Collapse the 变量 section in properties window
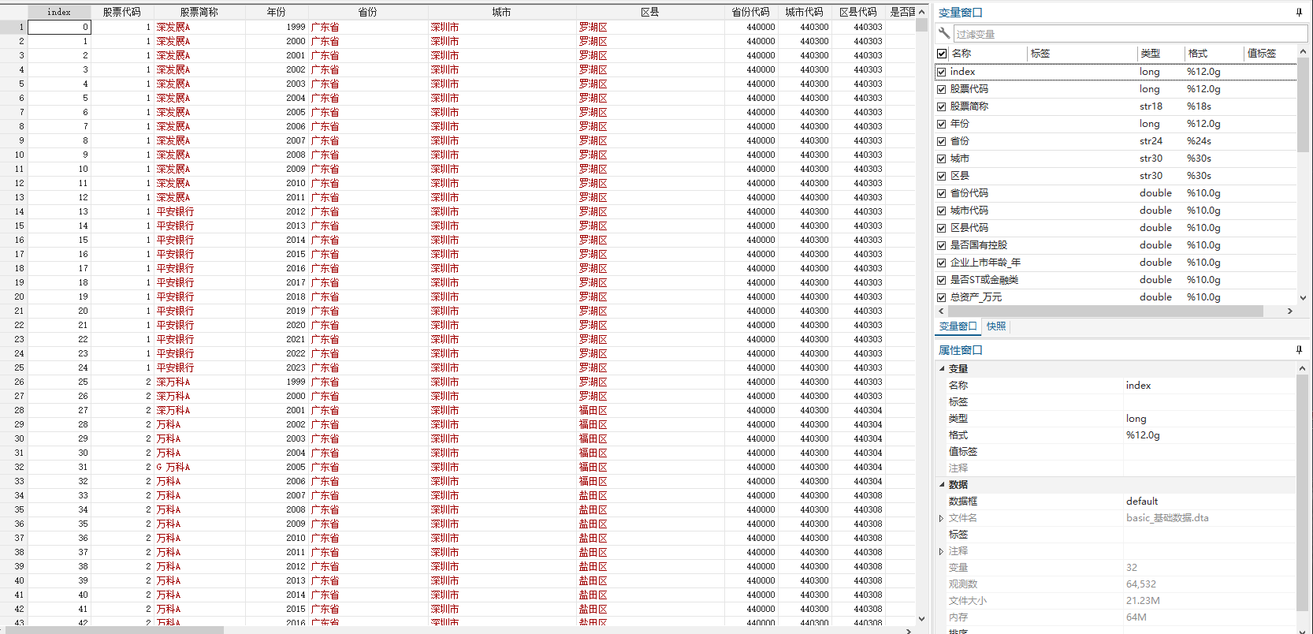1313x634 pixels. 942,368
